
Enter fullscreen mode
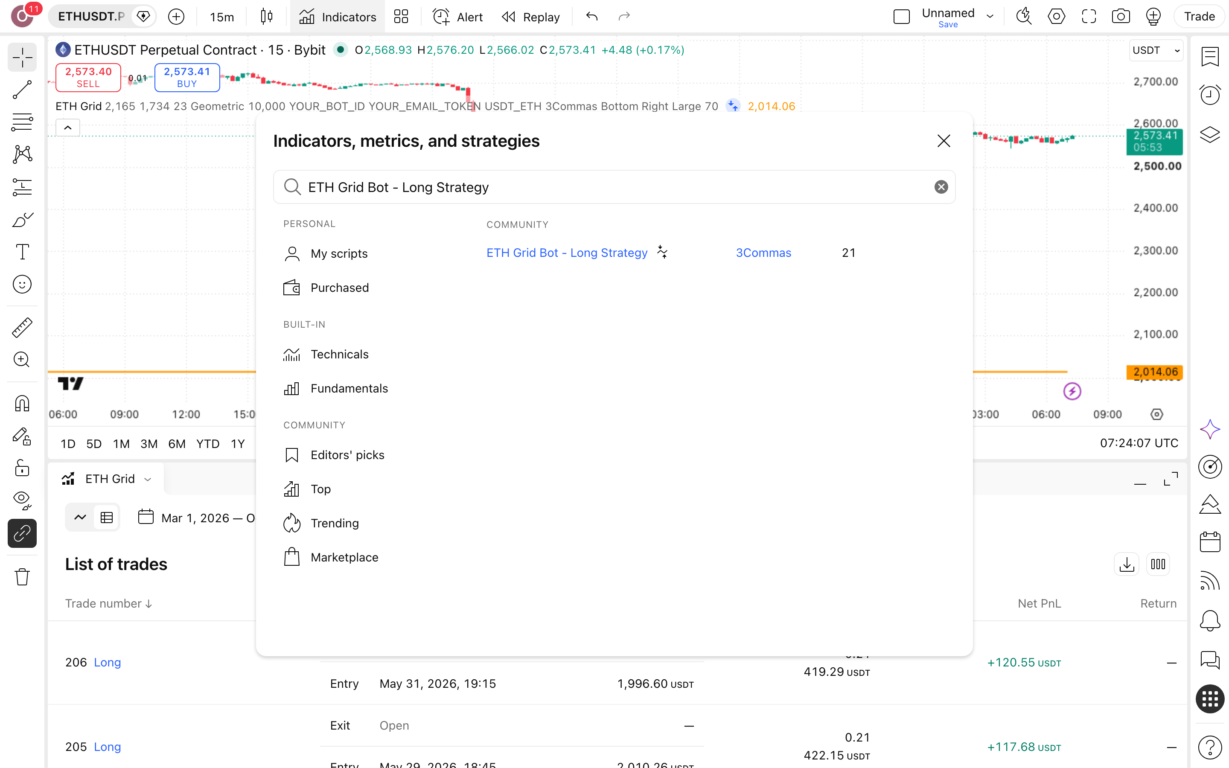click(1089, 17)
